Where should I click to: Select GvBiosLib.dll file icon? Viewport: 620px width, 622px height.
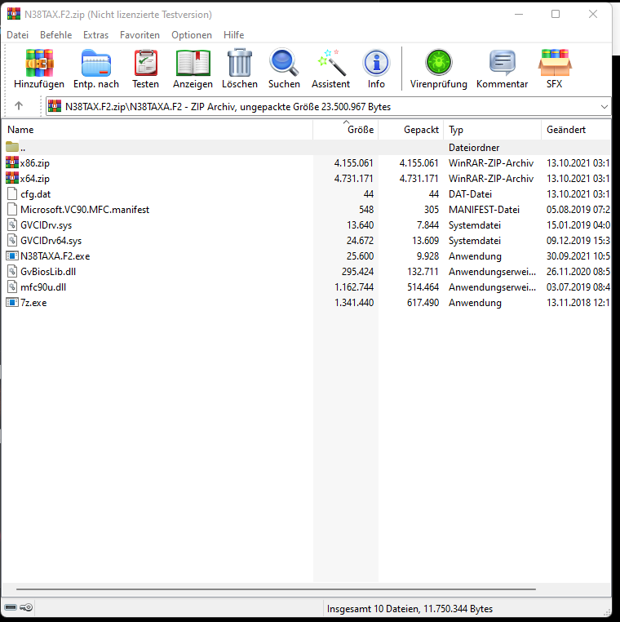coord(12,271)
